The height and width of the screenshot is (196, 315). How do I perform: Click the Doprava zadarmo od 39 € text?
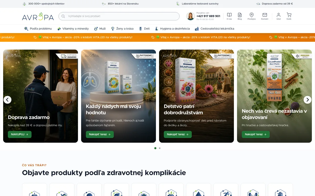277,4
